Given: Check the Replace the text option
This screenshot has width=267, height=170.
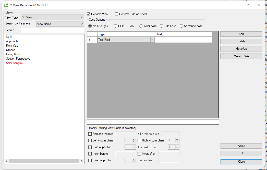Looking at the screenshot, I should click(x=90, y=134).
